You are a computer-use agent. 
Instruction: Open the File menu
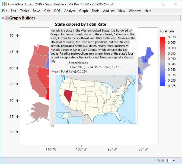coord(5,11)
